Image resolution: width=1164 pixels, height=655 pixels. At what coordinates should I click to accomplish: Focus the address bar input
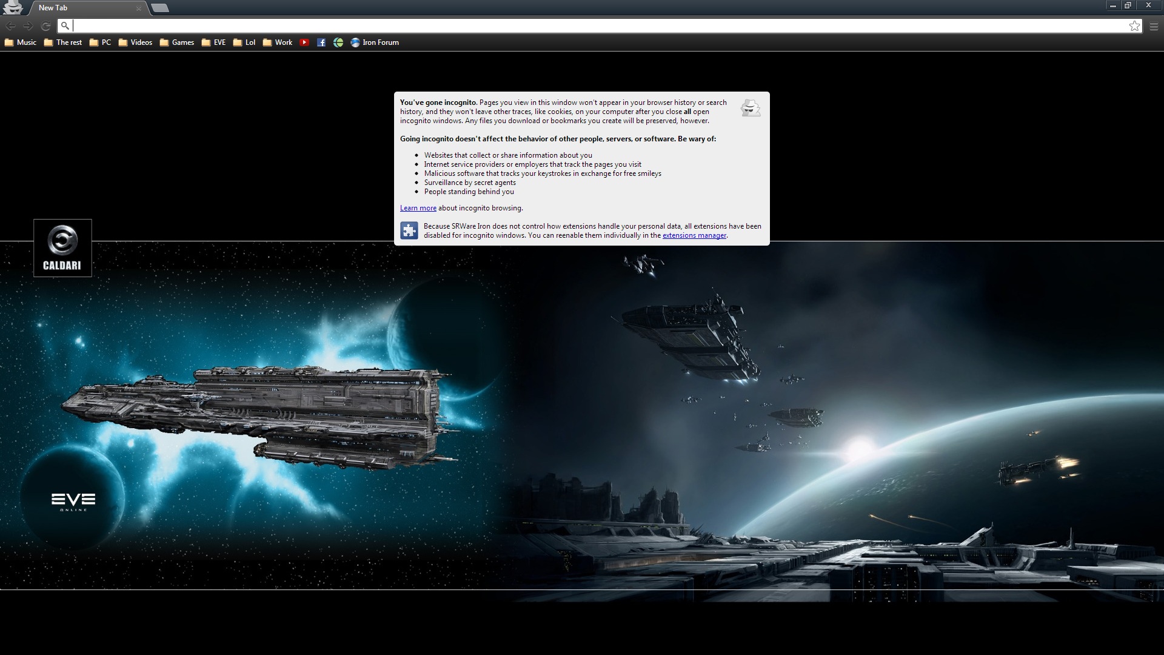click(x=594, y=26)
